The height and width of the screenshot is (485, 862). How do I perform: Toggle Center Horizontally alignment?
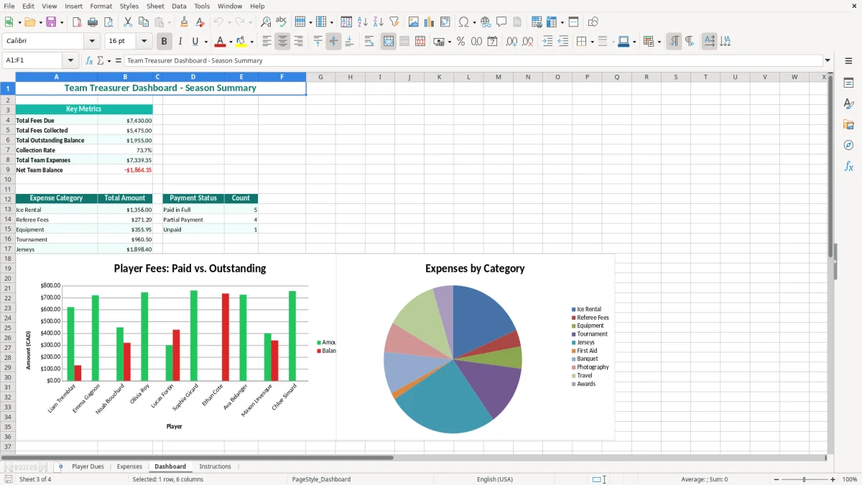(x=282, y=42)
